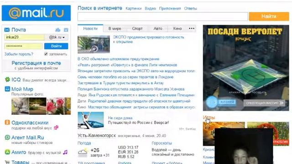Click the Видео search category
Image resolution: width=292 pixels, height=164 pixels.
(150, 9)
